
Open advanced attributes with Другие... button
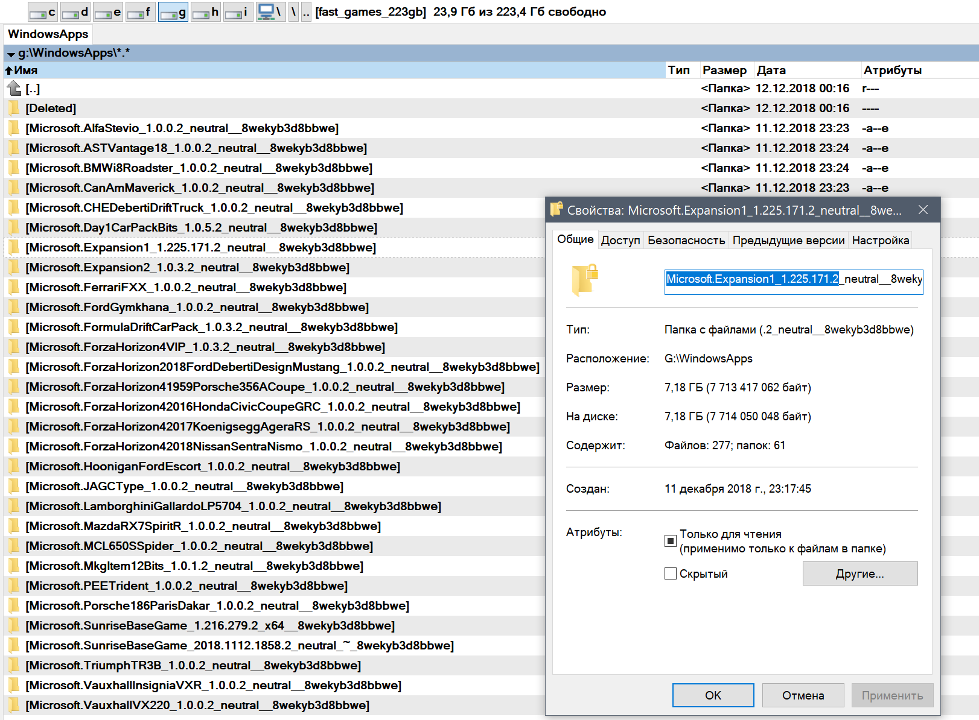(860, 574)
